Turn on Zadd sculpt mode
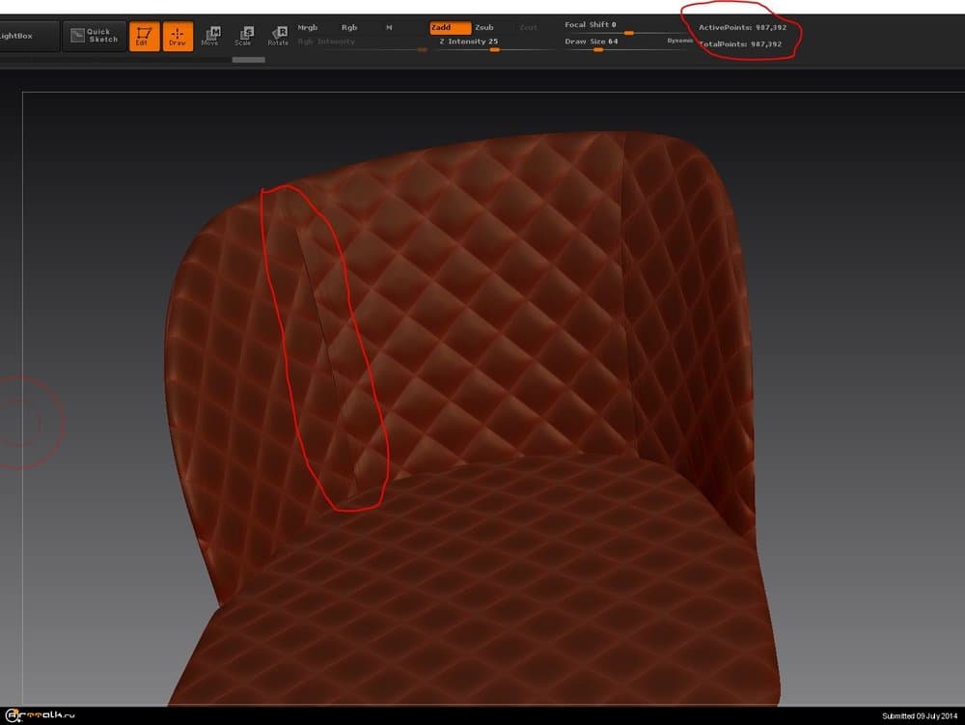This screenshot has width=965, height=725. point(450,28)
